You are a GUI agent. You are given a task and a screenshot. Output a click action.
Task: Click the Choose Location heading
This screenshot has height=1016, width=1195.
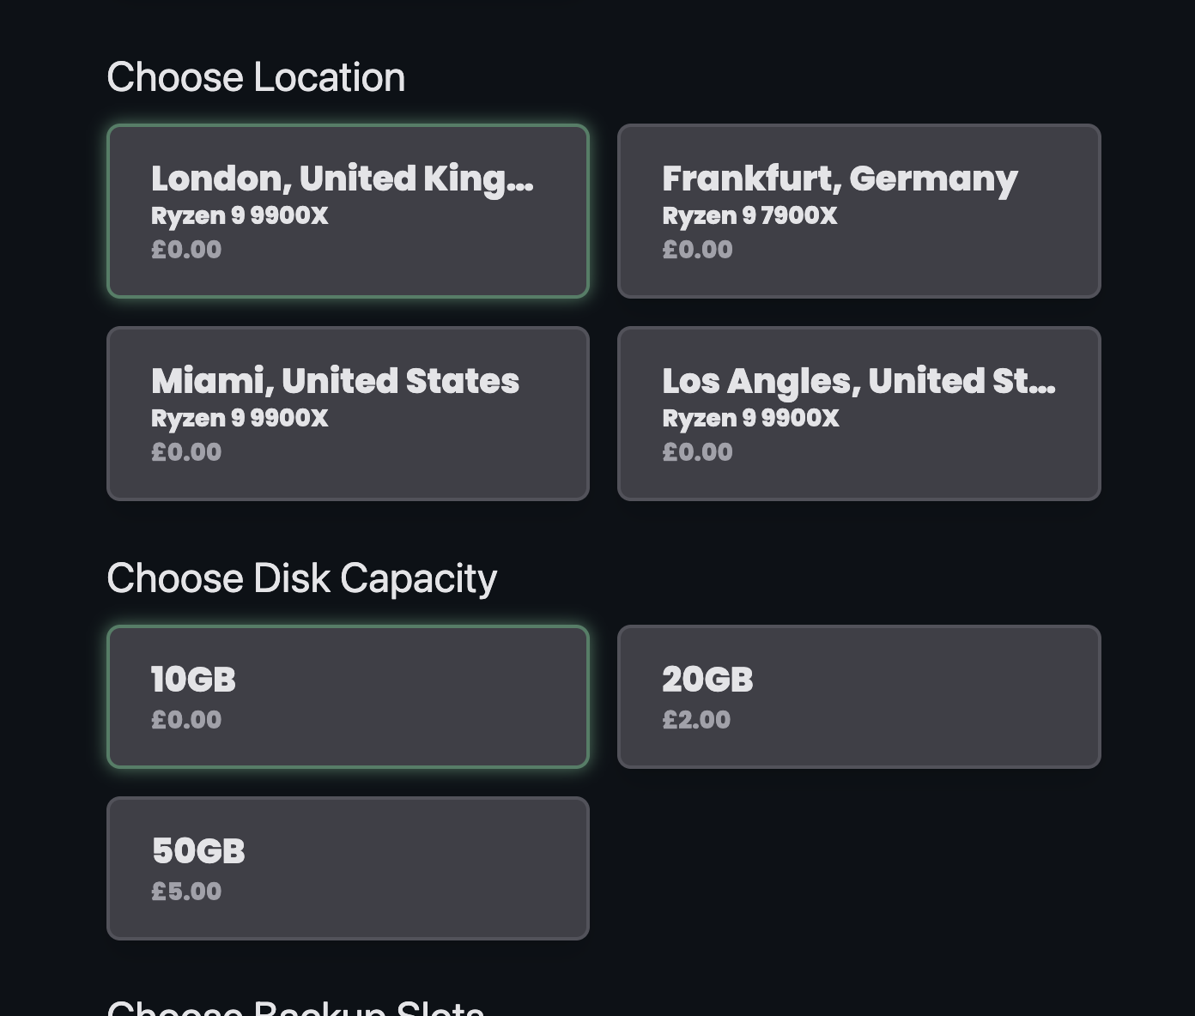click(256, 76)
